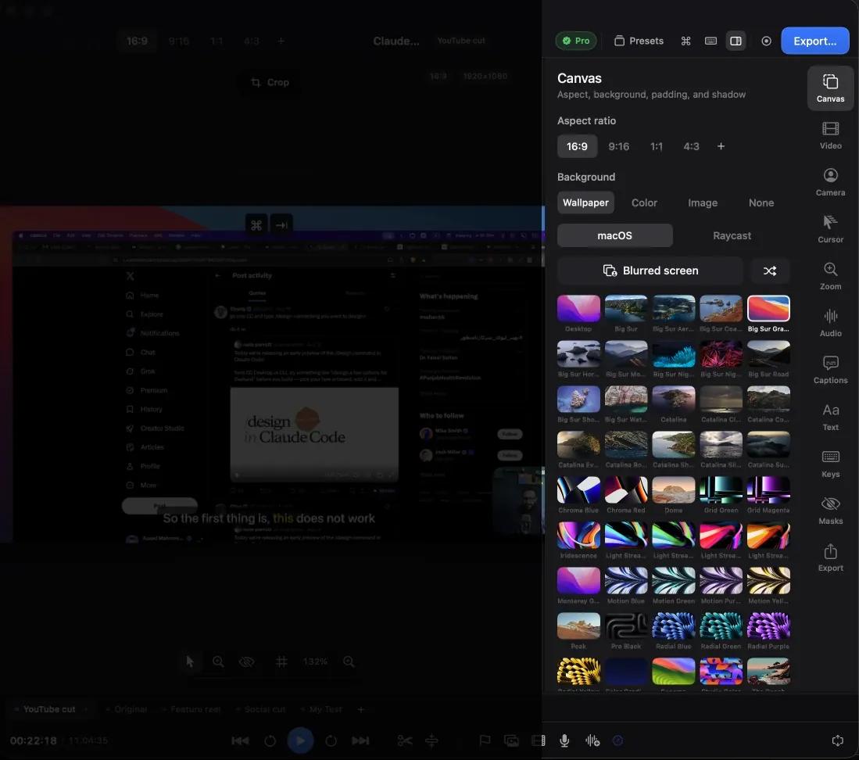Click the audio waveform icon in bottom bar
Image resolution: width=859 pixels, height=760 pixels.
(592, 740)
